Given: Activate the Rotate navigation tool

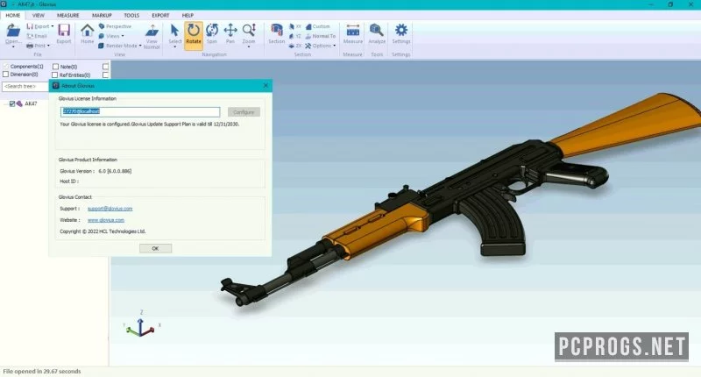Looking at the screenshot, I should click(x=194, y=34).
